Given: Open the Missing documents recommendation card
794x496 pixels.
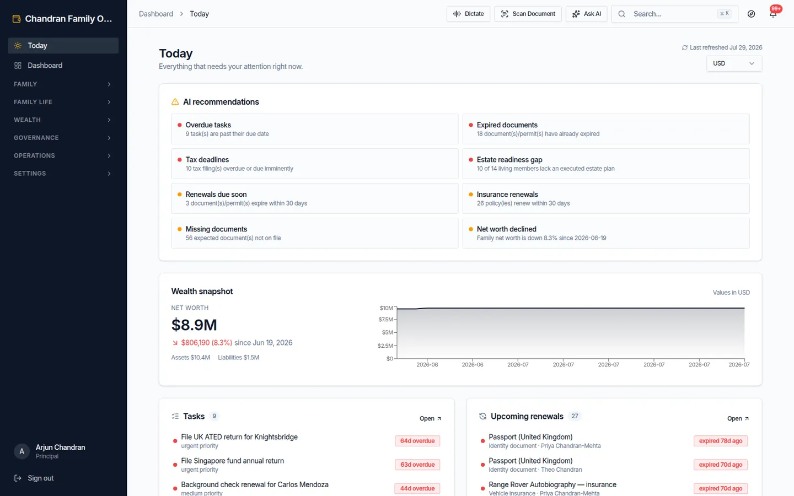Looking at the screenshot, I should (314, 233).
